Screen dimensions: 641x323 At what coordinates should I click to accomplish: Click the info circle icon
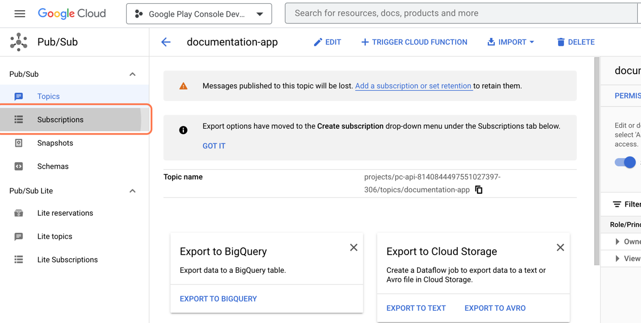point(183,130)
